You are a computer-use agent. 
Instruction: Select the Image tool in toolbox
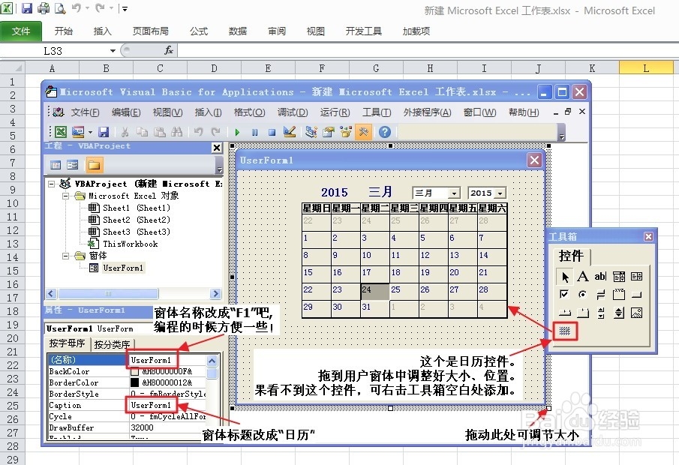[636, 313]
